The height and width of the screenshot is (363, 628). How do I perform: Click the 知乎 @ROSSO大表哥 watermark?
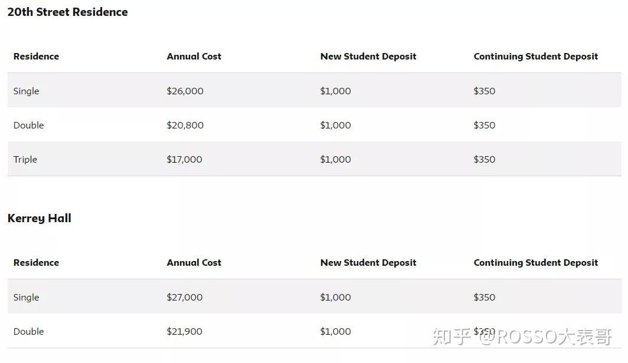click(522, 337)
